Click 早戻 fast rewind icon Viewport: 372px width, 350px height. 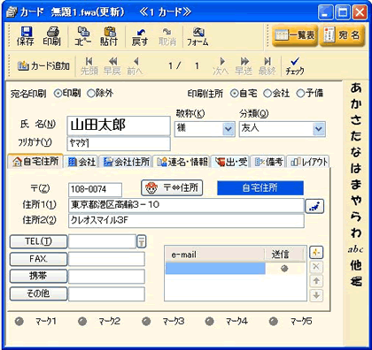[x=112, y=66]
